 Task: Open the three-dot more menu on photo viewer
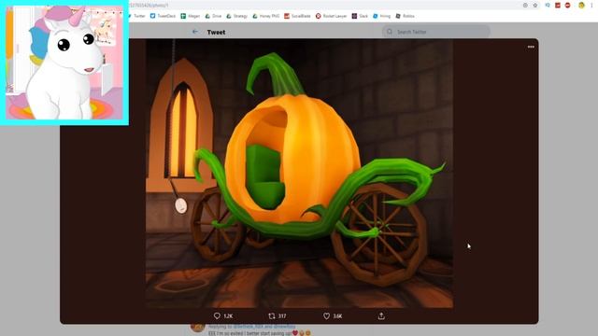(531, 47)
